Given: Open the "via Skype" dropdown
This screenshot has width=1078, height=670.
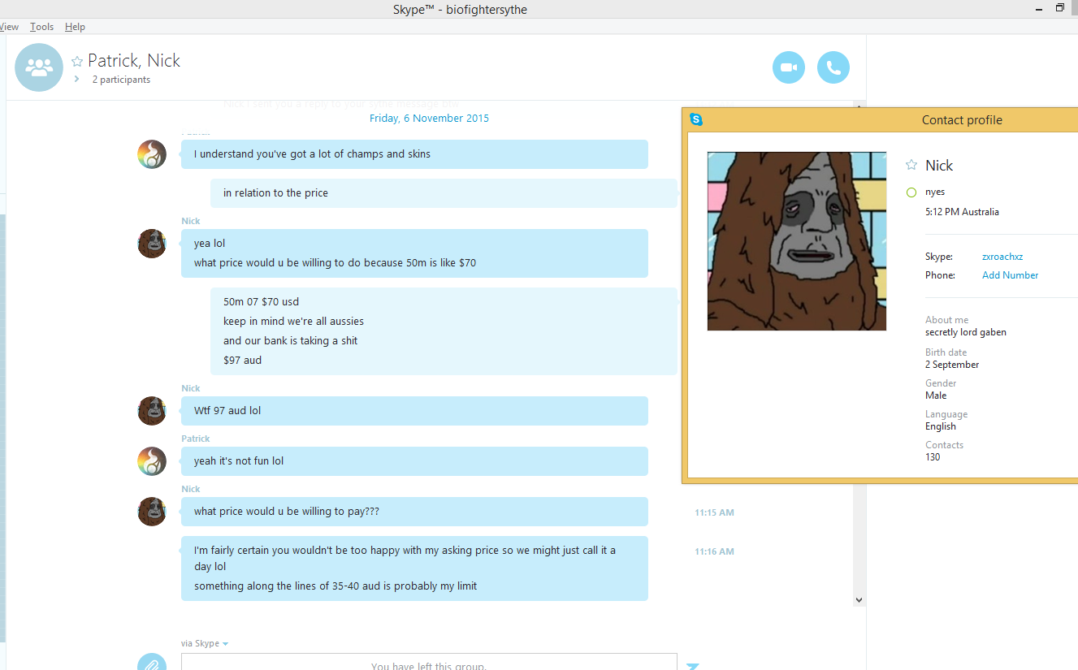Looking at the screenshot, I should coord(205,643).
